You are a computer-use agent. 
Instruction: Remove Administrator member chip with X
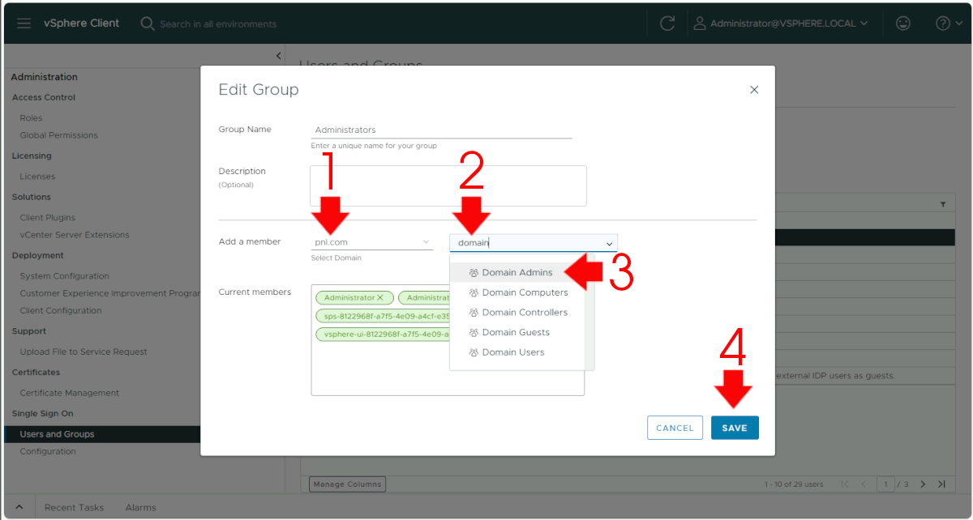tap(380, 298)
